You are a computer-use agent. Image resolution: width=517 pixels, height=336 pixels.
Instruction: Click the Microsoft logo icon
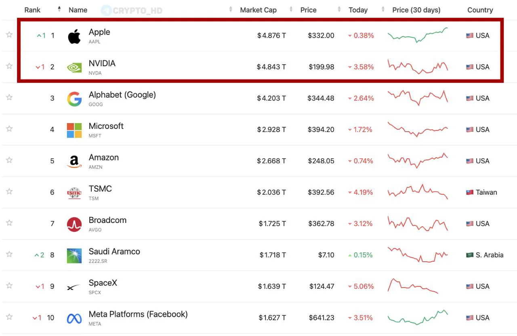(74, 130)
